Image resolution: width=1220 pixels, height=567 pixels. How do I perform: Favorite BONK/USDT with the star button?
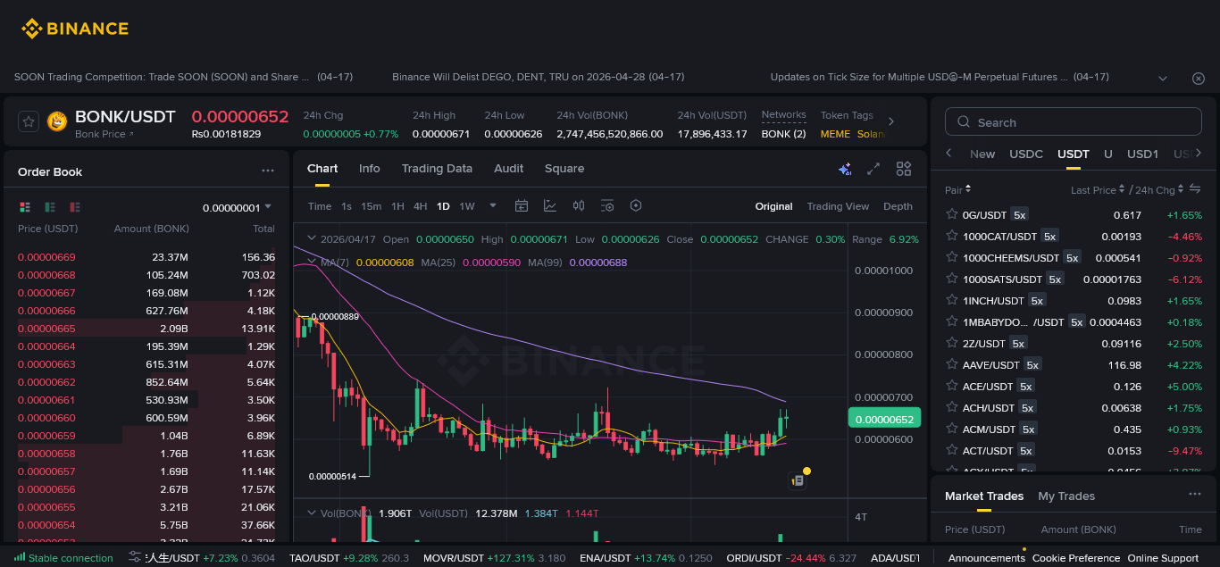coord(28,121)
